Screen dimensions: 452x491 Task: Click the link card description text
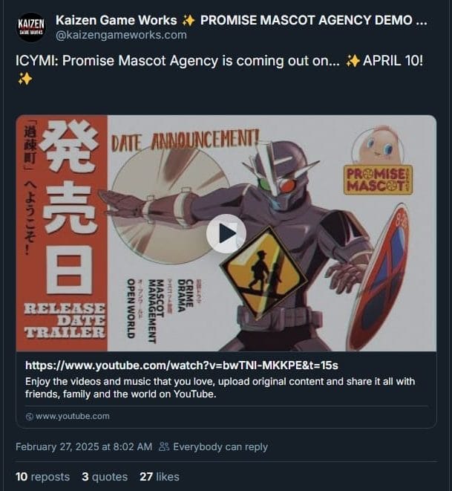pyautogui.click(x=220, y=388)
